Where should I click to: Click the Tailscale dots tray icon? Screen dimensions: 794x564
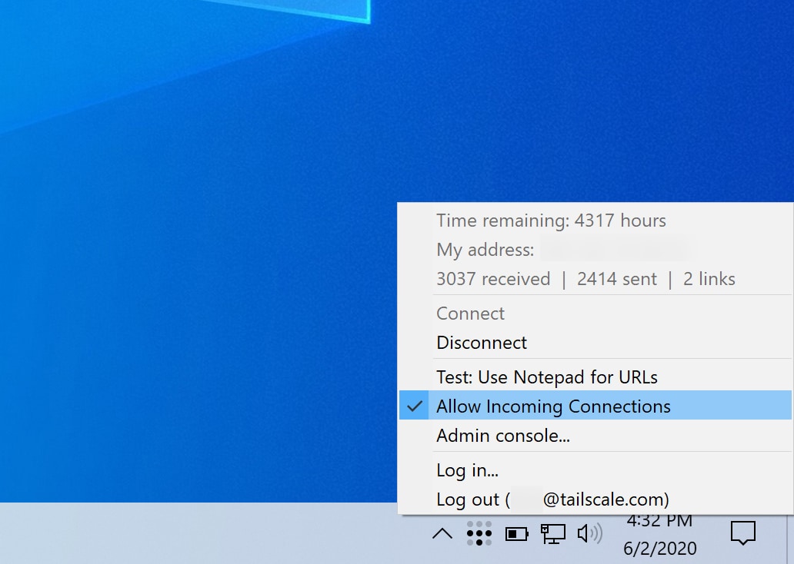479,533
